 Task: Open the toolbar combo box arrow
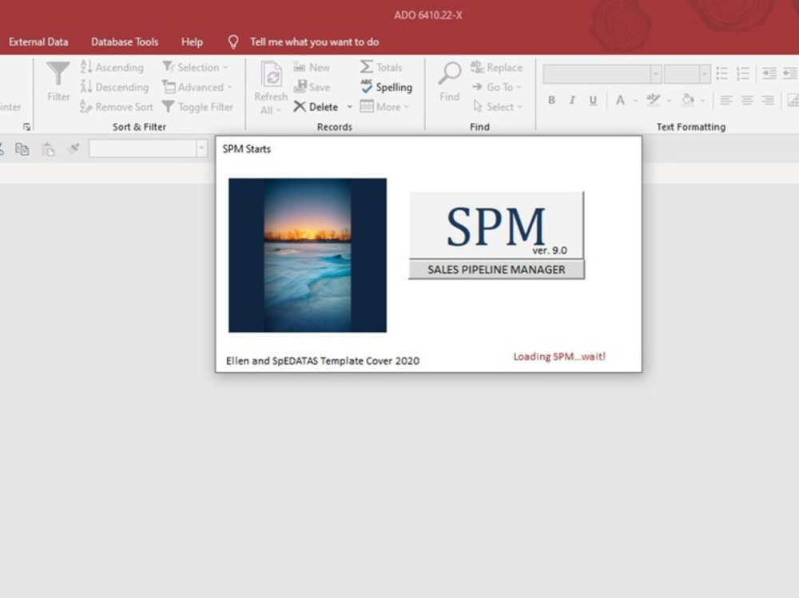[202, 149]
